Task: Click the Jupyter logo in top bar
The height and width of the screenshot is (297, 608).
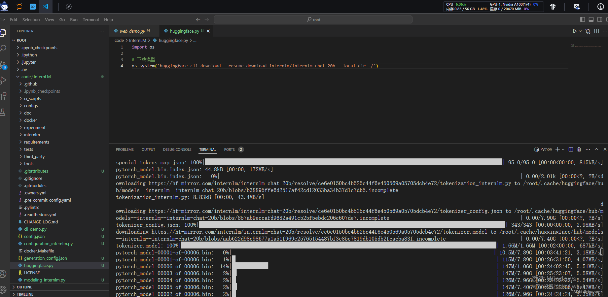Action: coord(19,7)
